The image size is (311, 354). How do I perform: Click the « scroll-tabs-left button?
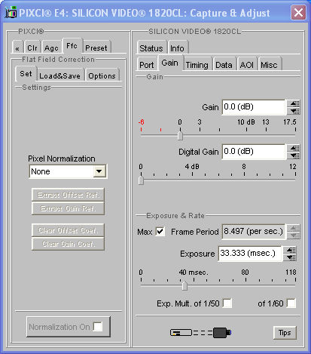pyautogui.click(x=17, y=48)
